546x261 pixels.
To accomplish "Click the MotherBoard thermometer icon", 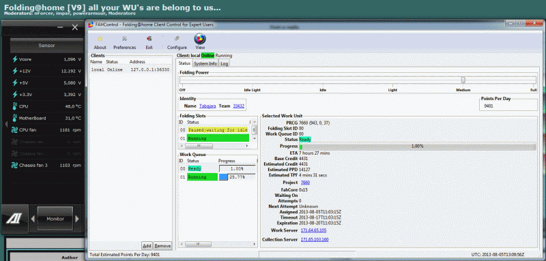I will pos(15,118).
